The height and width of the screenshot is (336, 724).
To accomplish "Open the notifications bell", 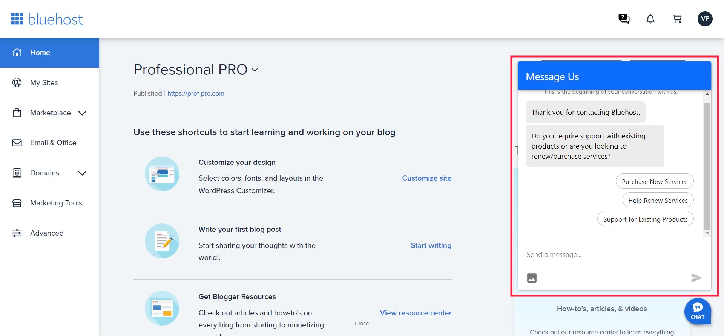I will pos(650,19).
